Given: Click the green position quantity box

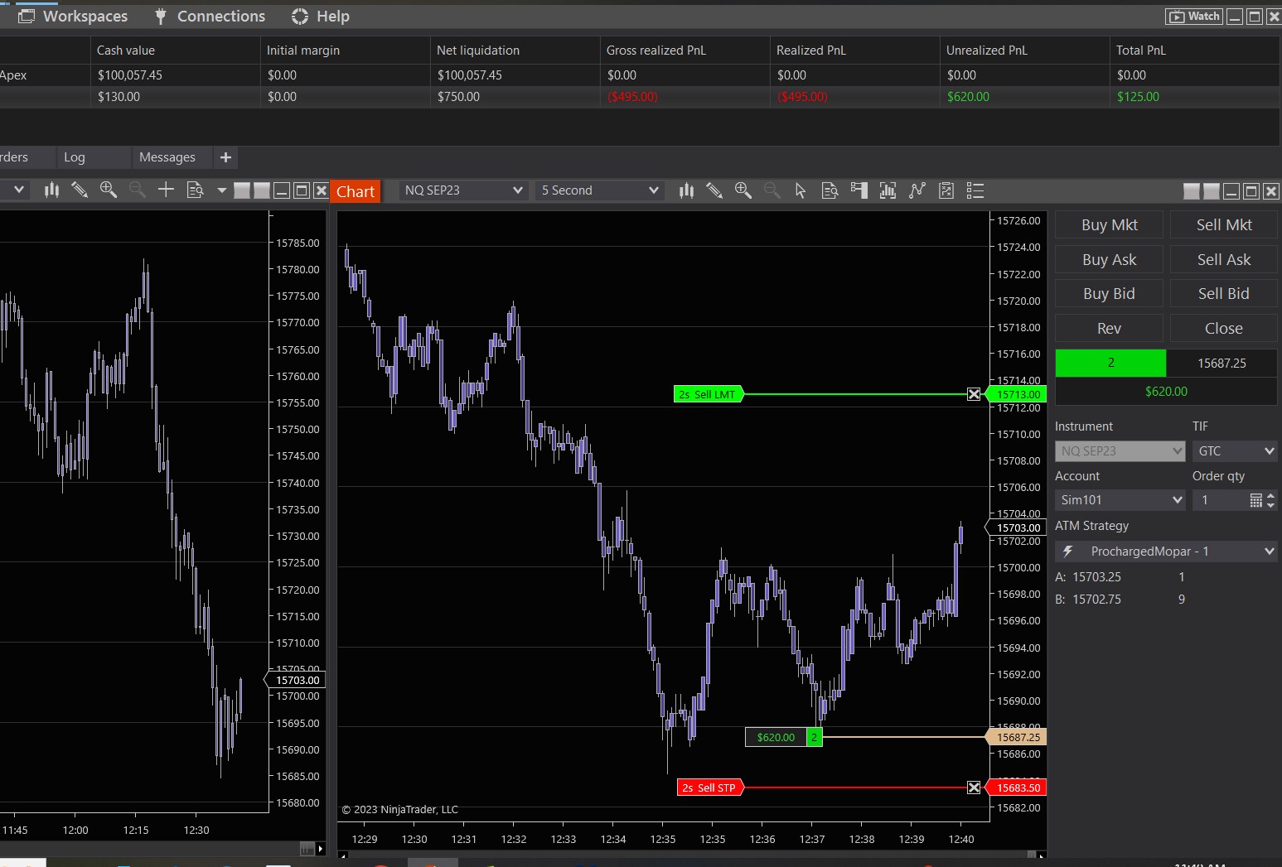Looking at the screenshot, I should pos(1110,363).
